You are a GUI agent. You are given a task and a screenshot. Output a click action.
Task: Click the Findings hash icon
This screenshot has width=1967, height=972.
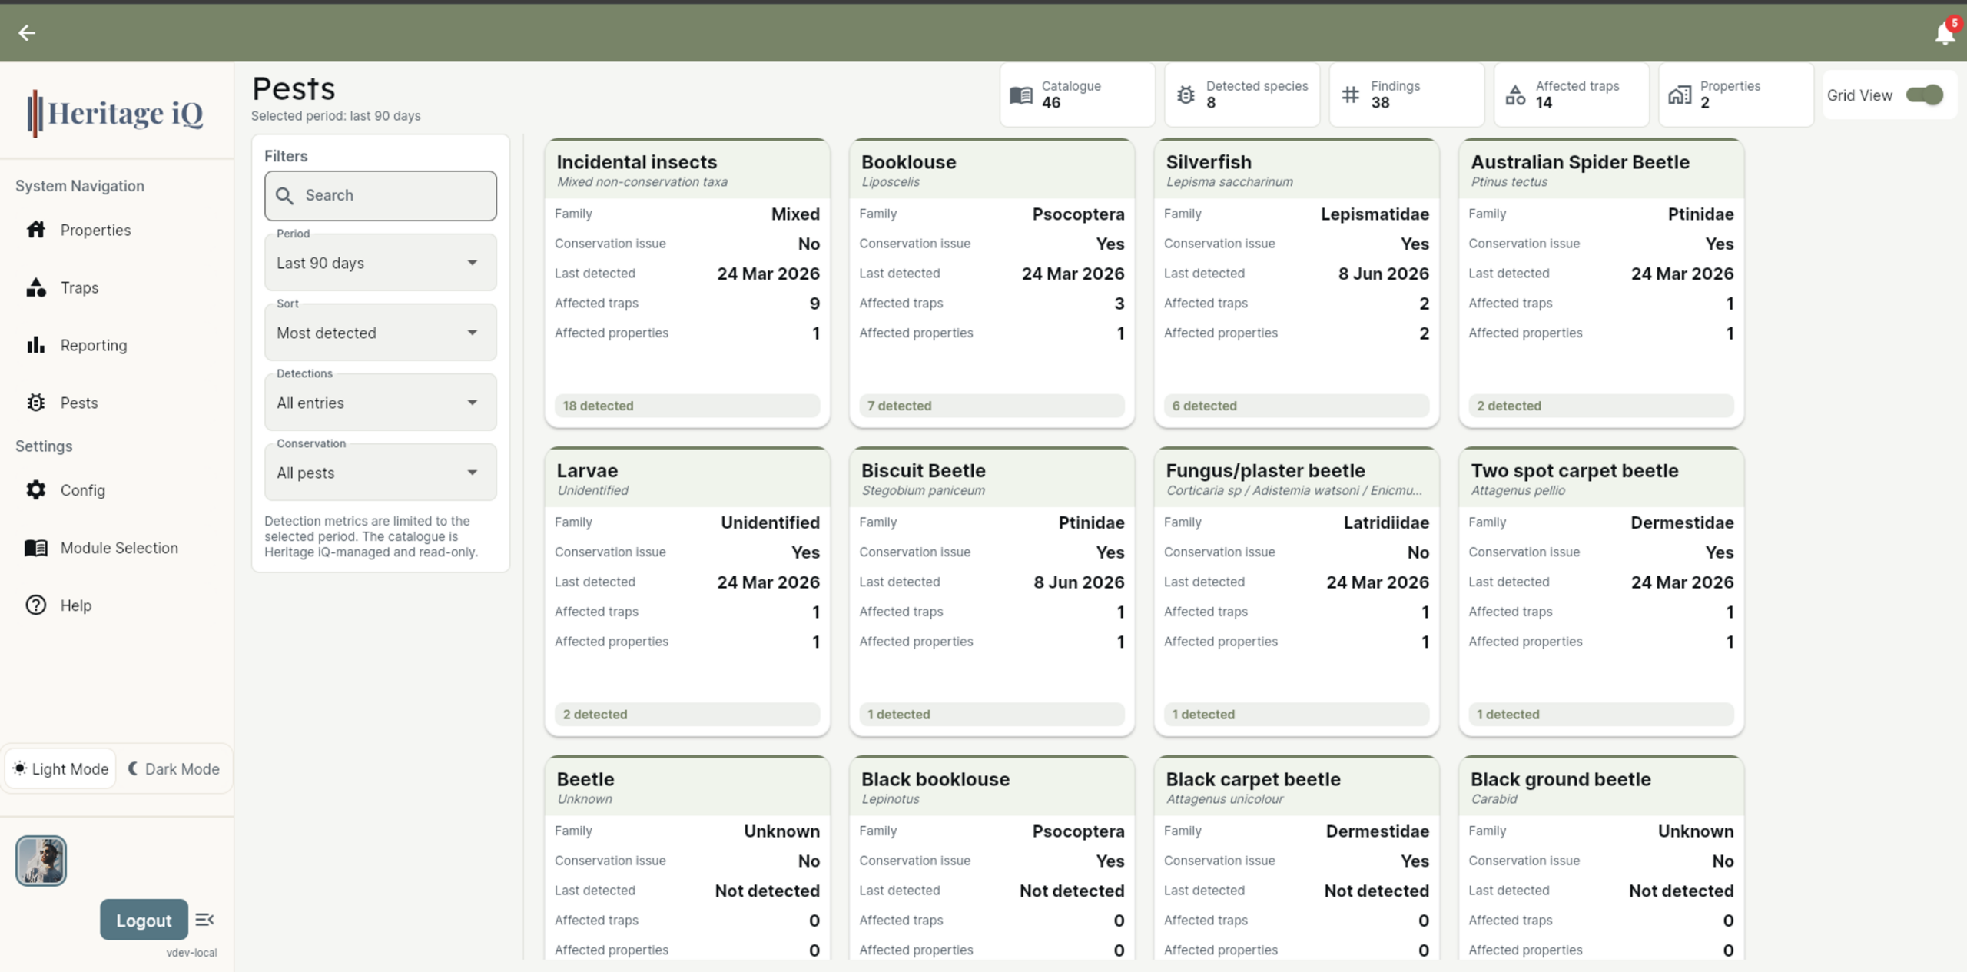click(1350, 95)
